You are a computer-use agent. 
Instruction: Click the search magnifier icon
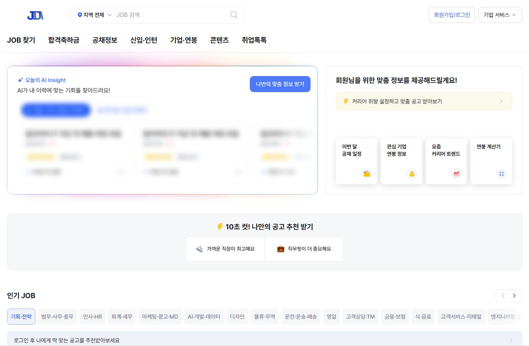pos(234,14)
